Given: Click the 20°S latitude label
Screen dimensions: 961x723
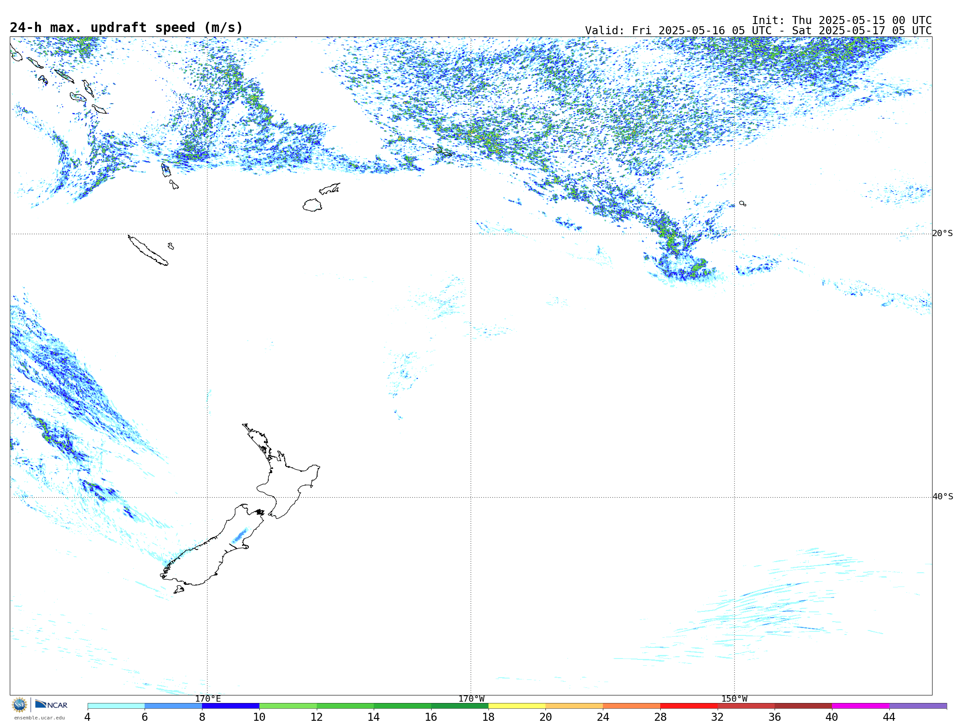Looking at the screenshot, I should pyautogui.click(x=943, y=233).
